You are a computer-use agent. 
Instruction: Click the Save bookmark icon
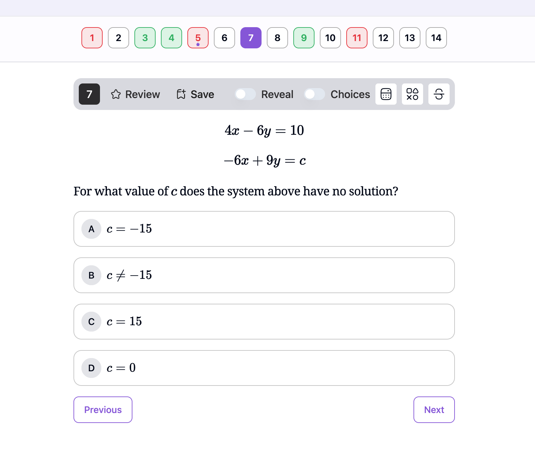click(x=181, y=94)
